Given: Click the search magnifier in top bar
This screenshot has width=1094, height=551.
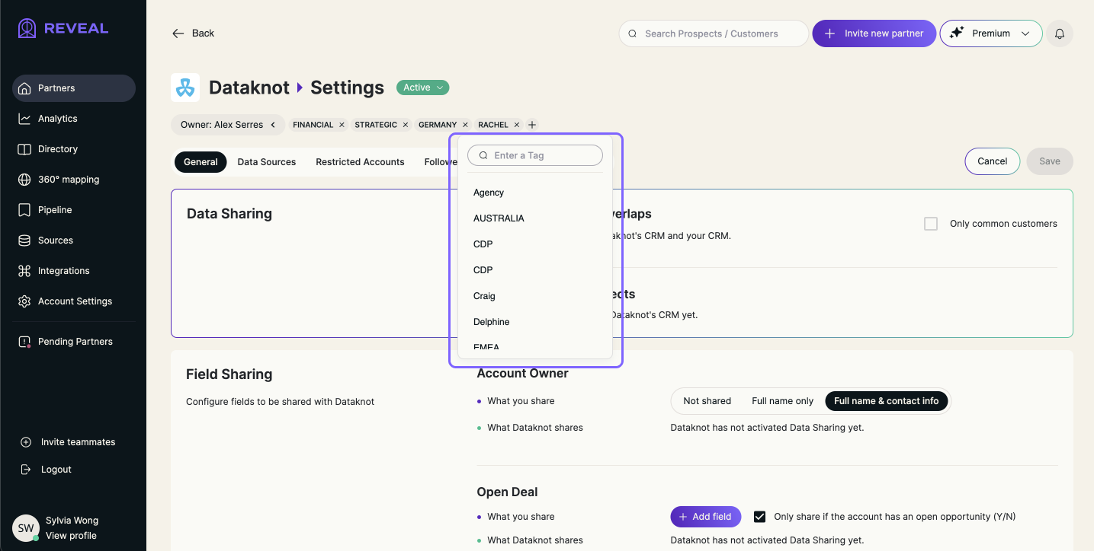Looking at the screenshot, I should pyautogui.click(x=633, y=33).
